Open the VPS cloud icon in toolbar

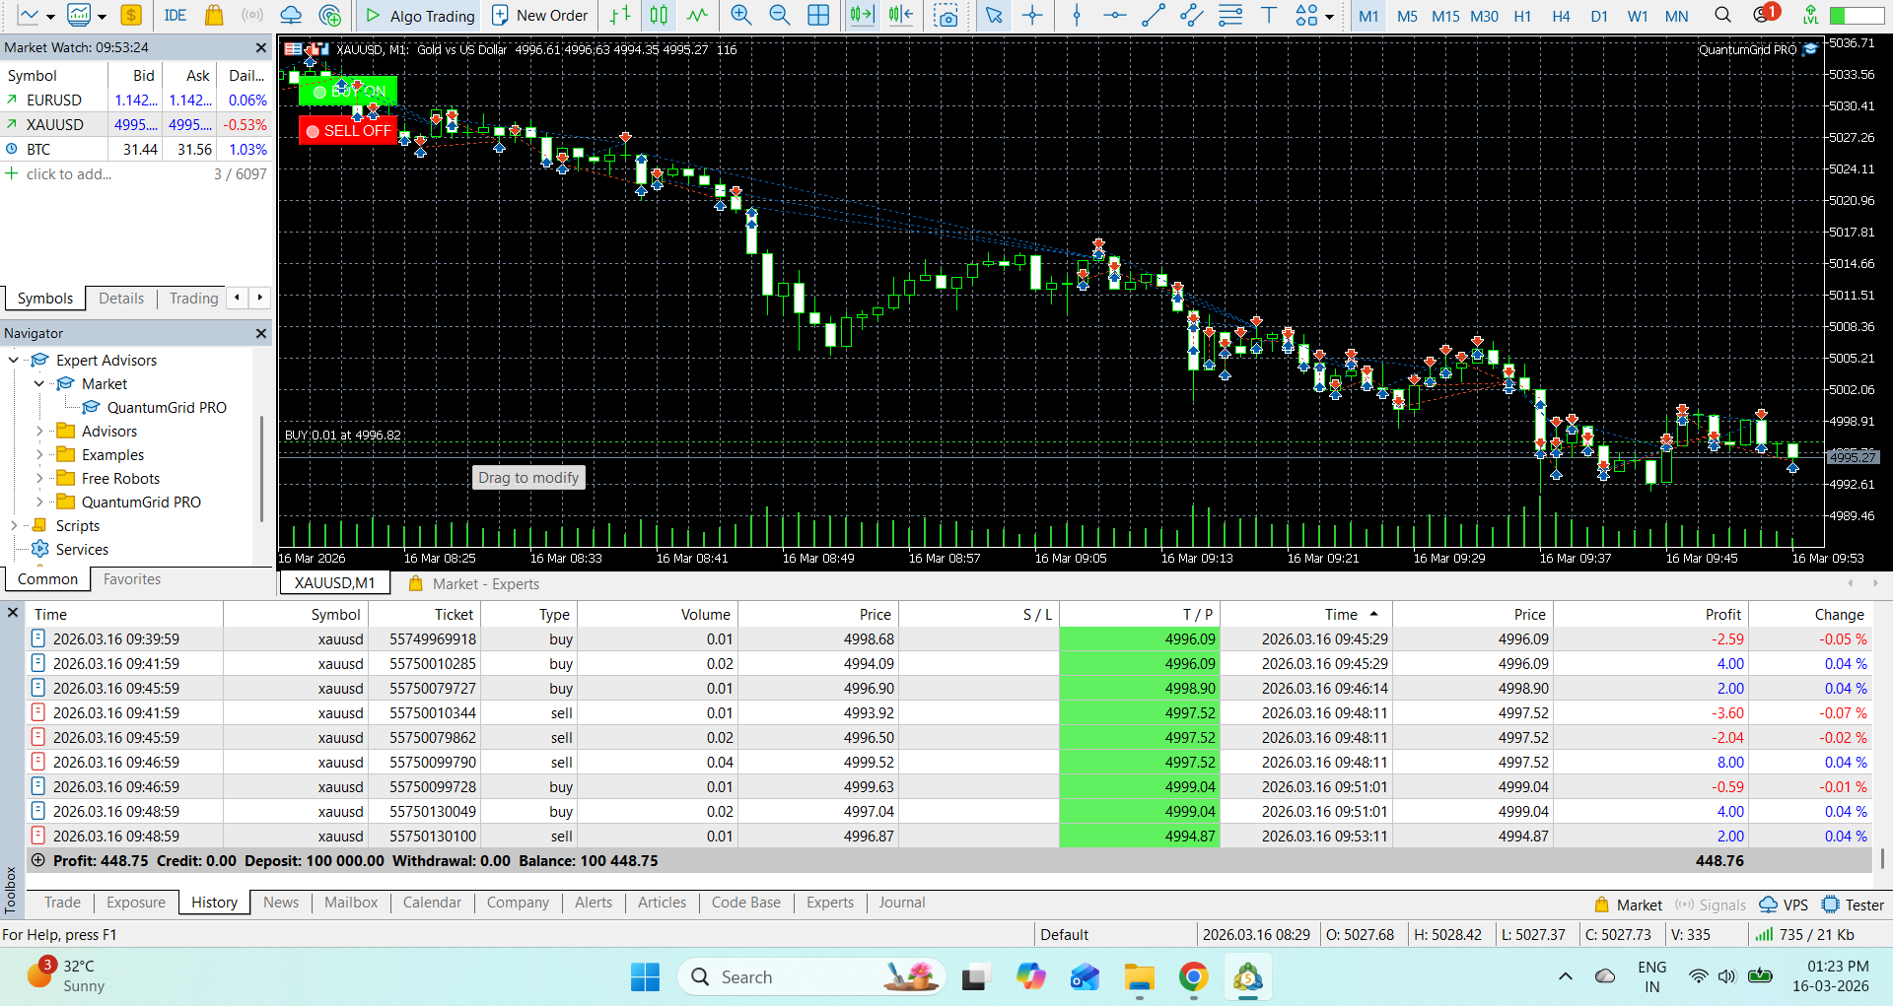coord(291,15)
